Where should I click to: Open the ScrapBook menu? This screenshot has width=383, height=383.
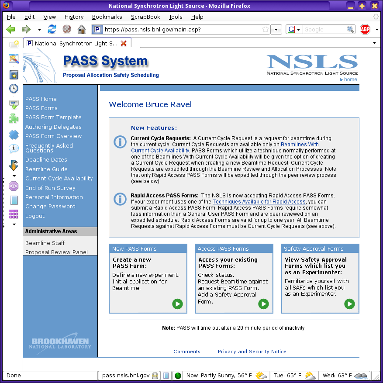coord(145,17)
